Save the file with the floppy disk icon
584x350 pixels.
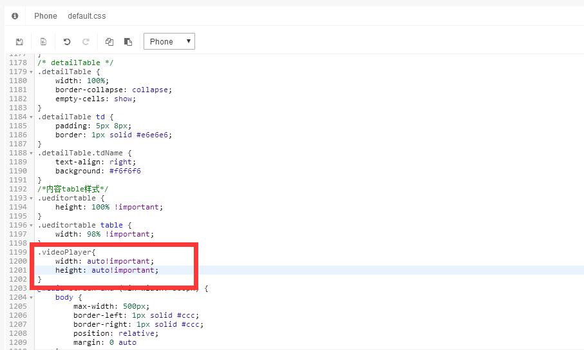point(19,42)
